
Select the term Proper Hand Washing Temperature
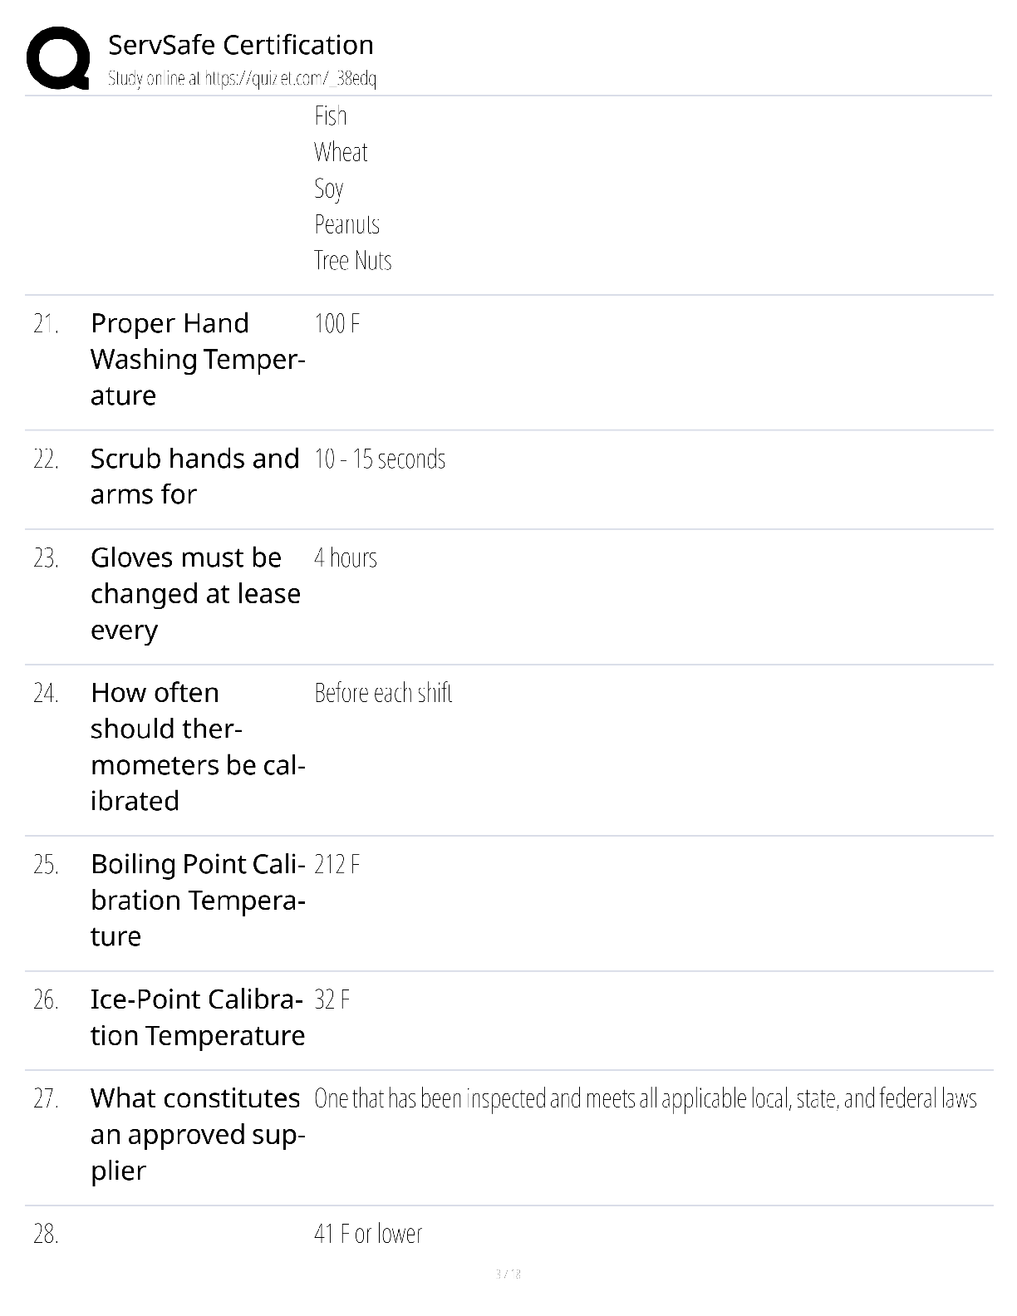tap(198, 359)
